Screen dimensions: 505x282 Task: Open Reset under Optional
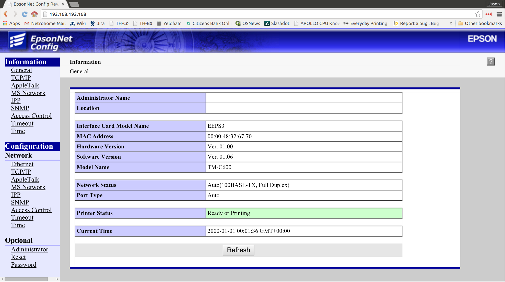pos(18,257)
